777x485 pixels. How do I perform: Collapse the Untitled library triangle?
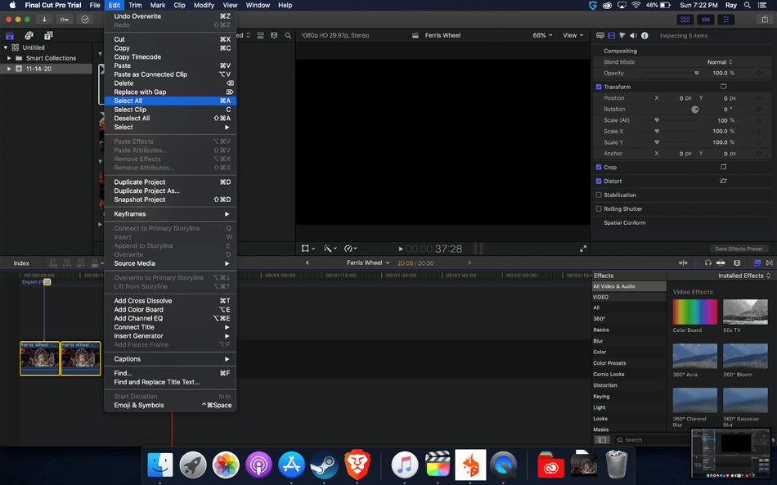[6, 47]
